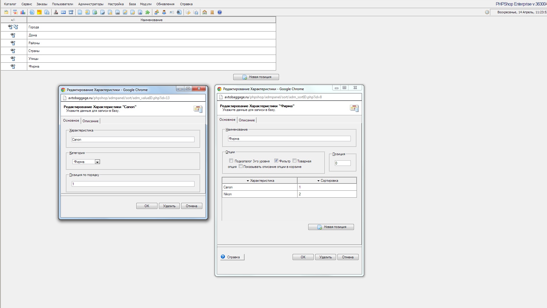Screen dimensions: 547x308
Task: Click Удалить button in the Фирма window
Action: pyautogui.click(x=325, y=257)
